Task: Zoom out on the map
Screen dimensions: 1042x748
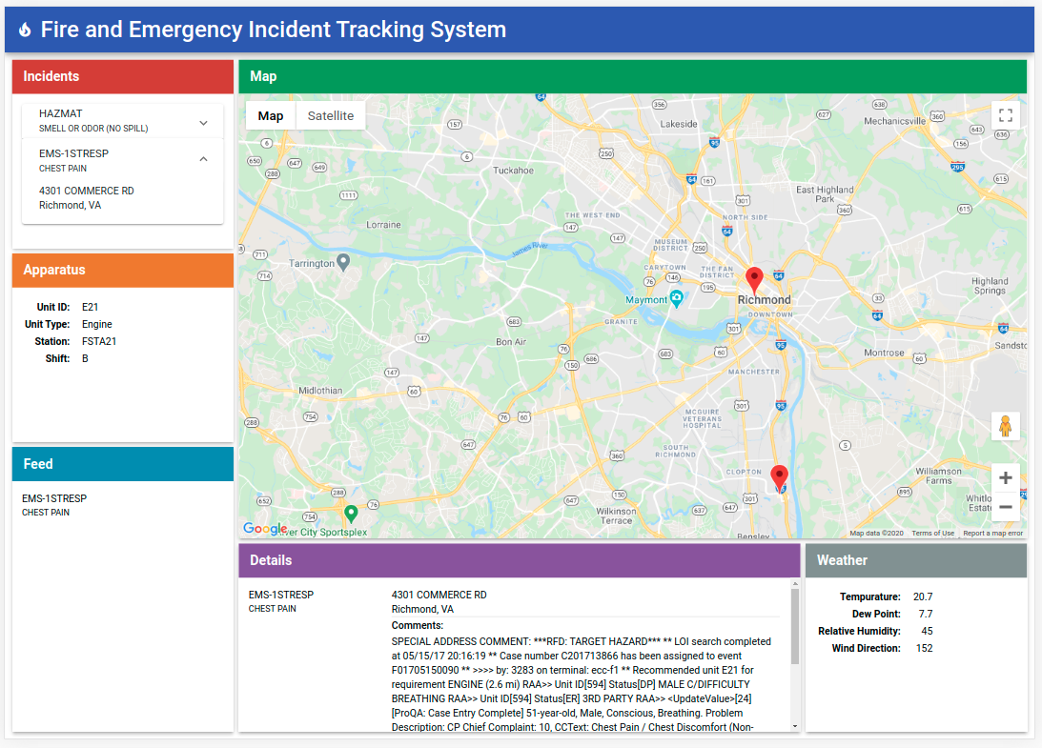Action: [1006, 507]
